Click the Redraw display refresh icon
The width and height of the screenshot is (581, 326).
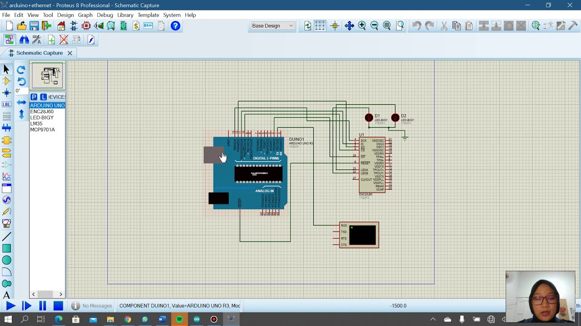pos(308,26)
